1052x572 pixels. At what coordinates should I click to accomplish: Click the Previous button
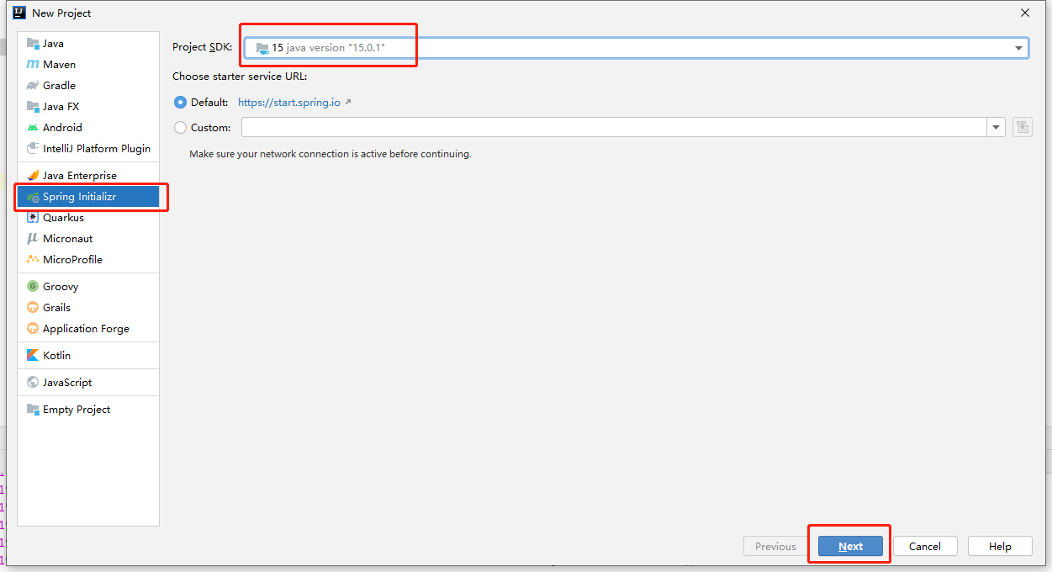click(775, 546)
